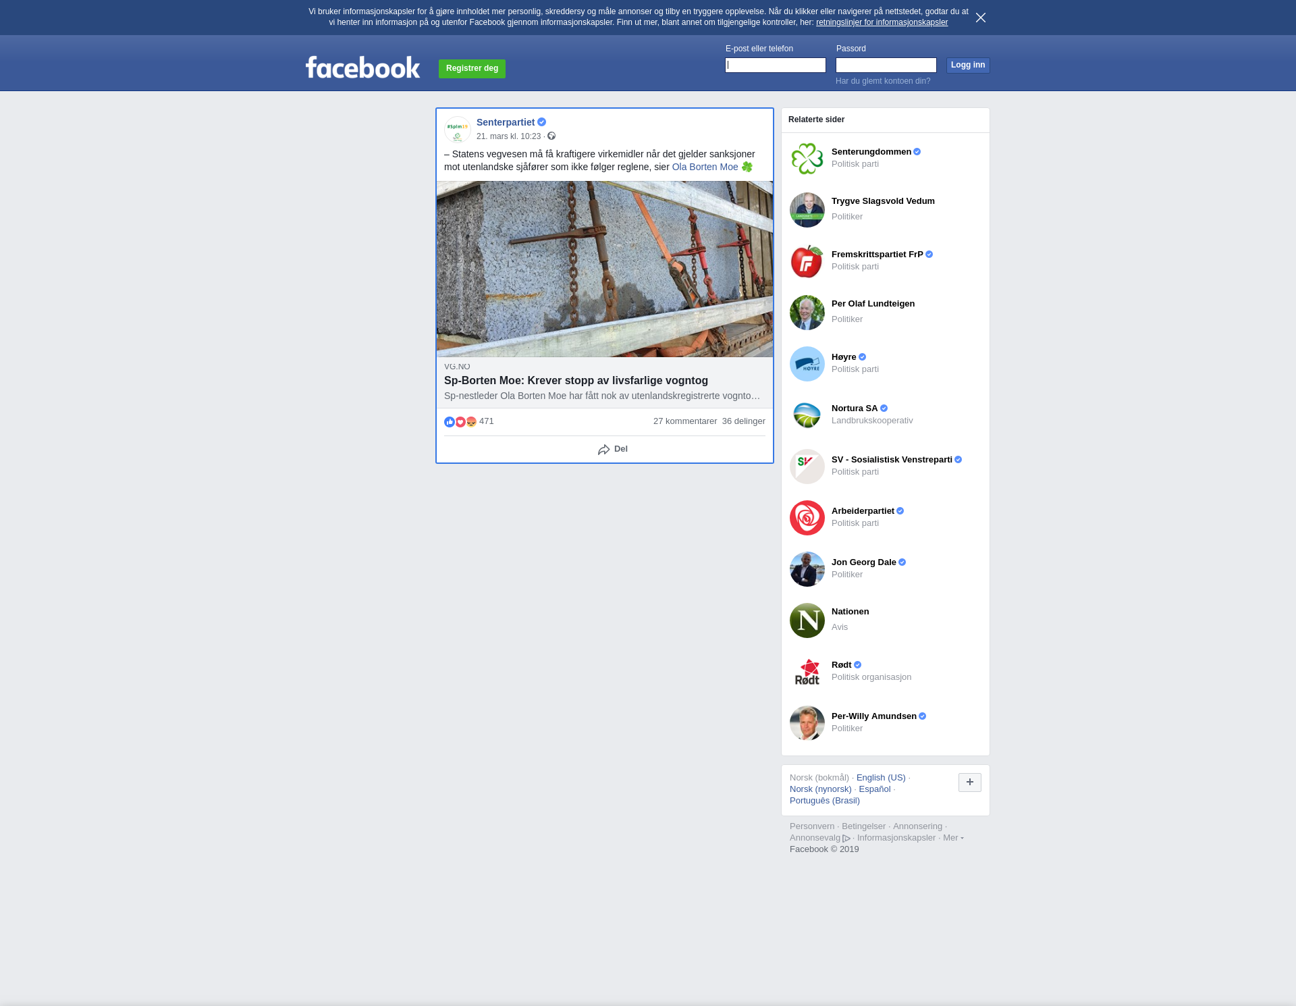Image resolution: width=1296 pixels, height=1006 pixels.
Task: Click the heart reaction icon
Action: click(x=460, y=422)
